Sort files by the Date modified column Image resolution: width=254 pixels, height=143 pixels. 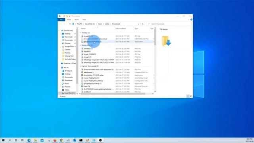[x=121, y=29]
